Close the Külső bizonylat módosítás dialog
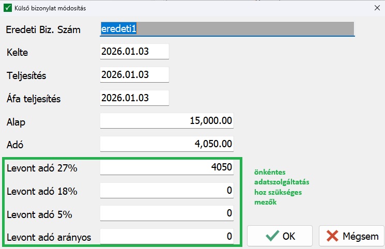Viewport: 385px width, 249px height. point(376,8)
